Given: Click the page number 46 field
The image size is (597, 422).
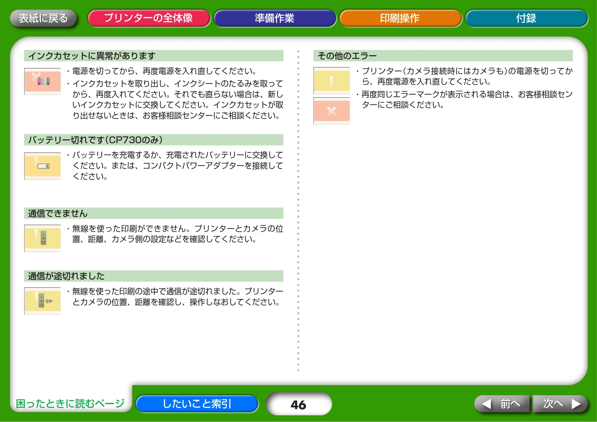Looking at the screenshot, I should coord(298,404).
